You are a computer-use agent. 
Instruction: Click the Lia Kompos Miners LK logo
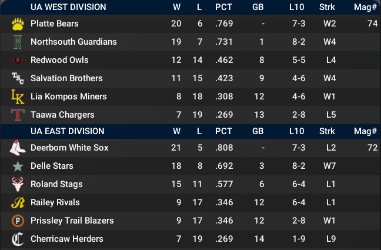[18, 96]
